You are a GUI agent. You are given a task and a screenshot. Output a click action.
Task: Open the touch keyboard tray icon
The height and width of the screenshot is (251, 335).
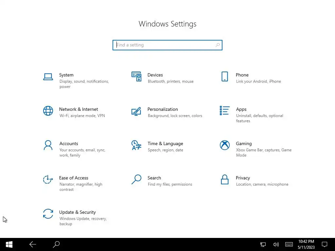289,244
